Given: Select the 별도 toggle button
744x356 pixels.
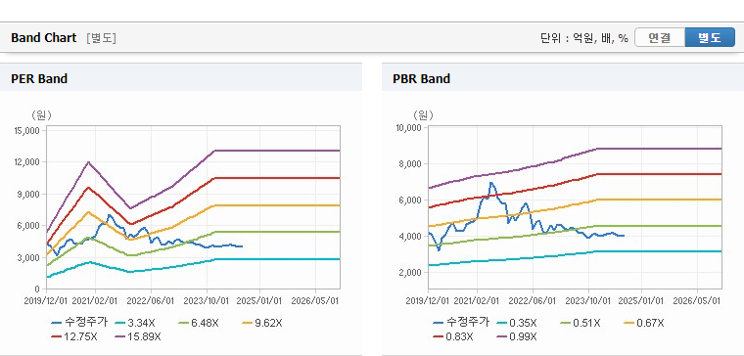Looking at the screenshot, I should (x=710, y=38).
